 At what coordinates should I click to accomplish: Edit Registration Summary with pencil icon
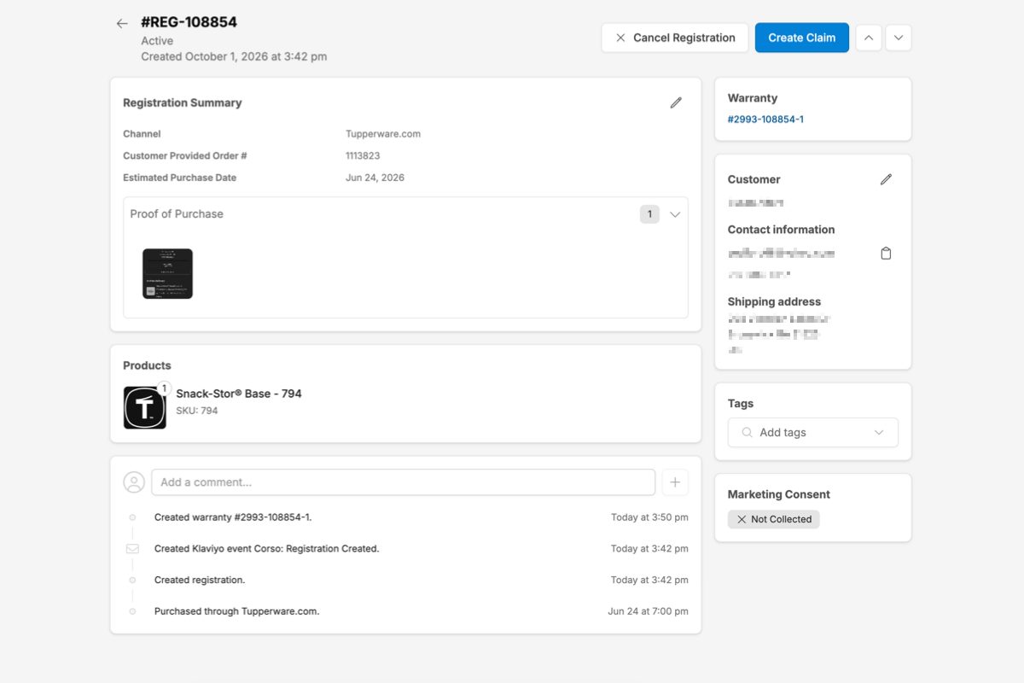676,102
